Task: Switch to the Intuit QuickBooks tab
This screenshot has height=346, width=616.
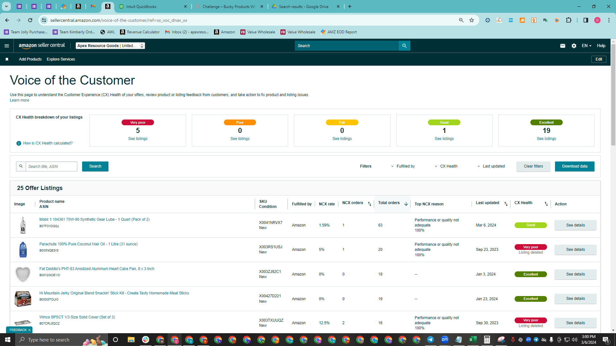Action: click(153, 6)
